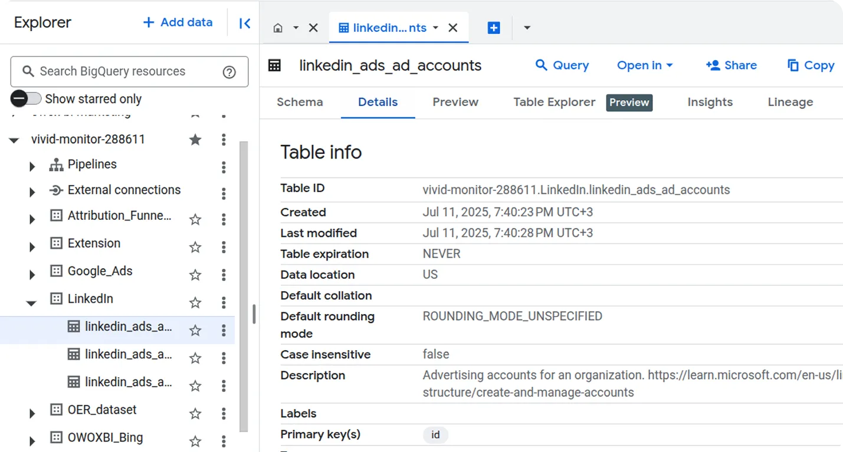Star the OWOXBI_Bing dataset
The image size is (843, 452).
[x=195, y=441]
